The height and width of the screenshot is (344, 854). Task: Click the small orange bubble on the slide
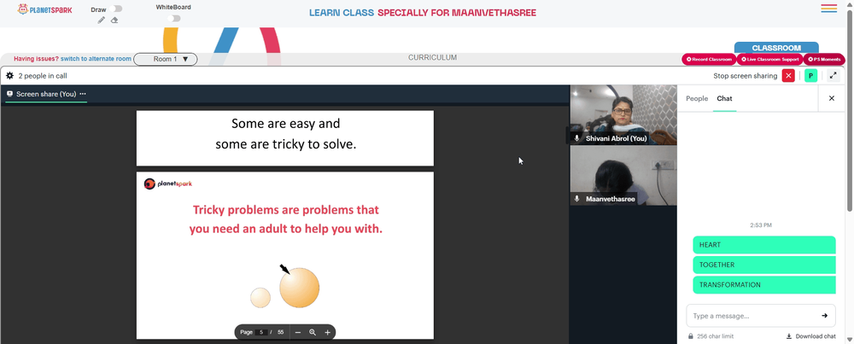pos(260,298)
